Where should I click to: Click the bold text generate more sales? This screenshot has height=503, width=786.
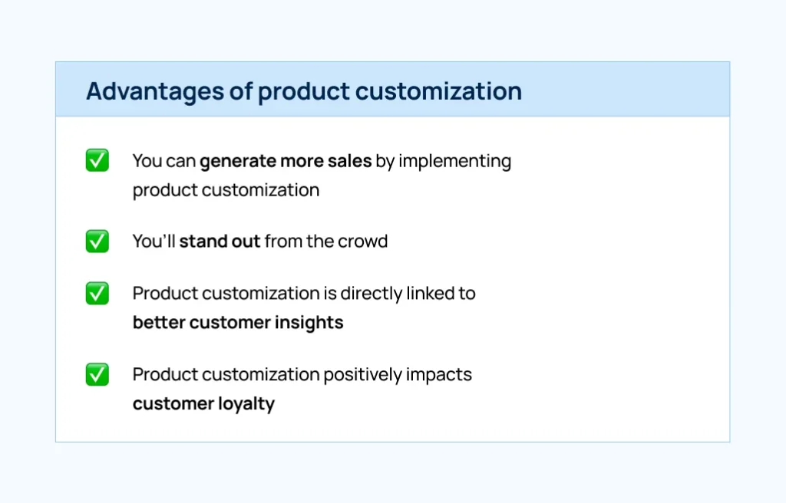point(286,161)
